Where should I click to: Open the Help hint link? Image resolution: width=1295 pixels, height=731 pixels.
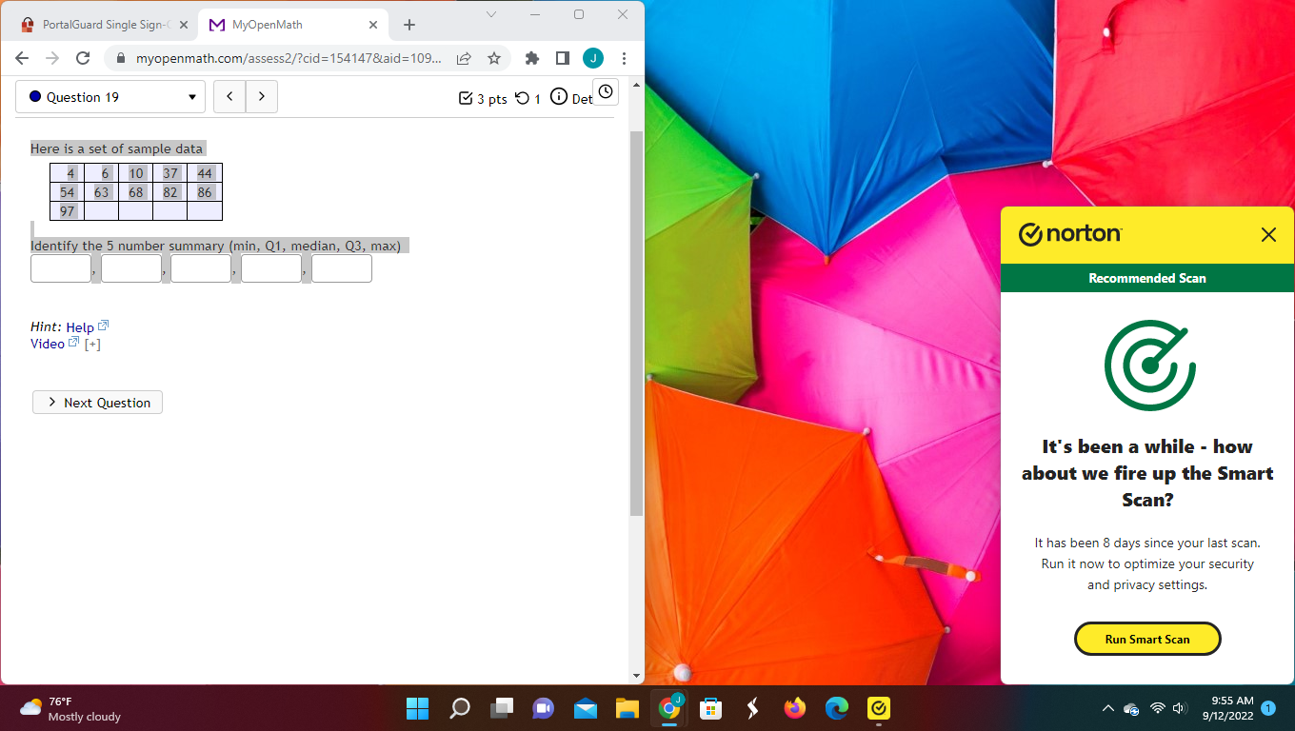click(87, 326)
